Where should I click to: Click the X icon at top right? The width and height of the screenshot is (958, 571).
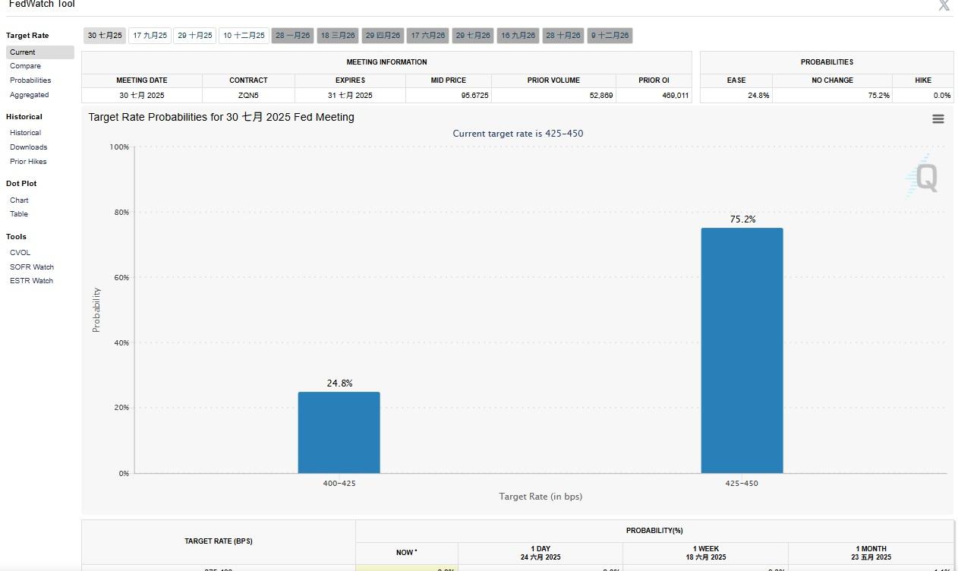[944, 6]
